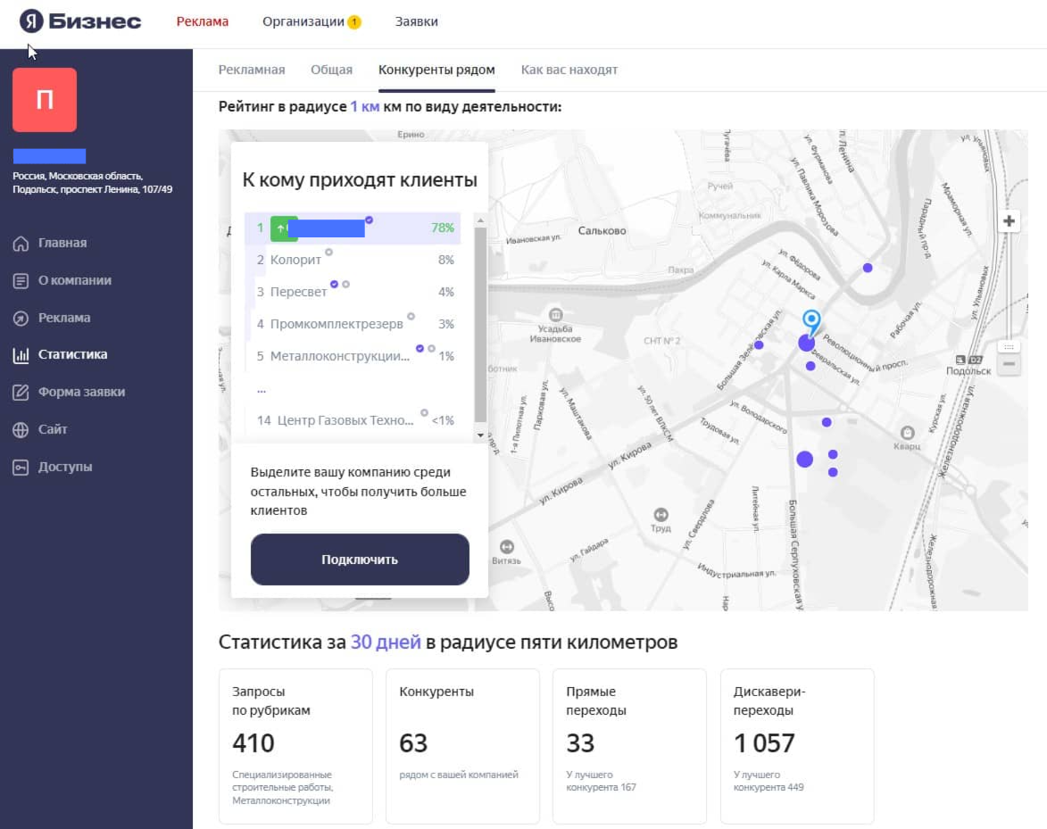Select the Колорит competitor in the list
The height and width of the screenshot is (829, 1047).
(295, 260)
